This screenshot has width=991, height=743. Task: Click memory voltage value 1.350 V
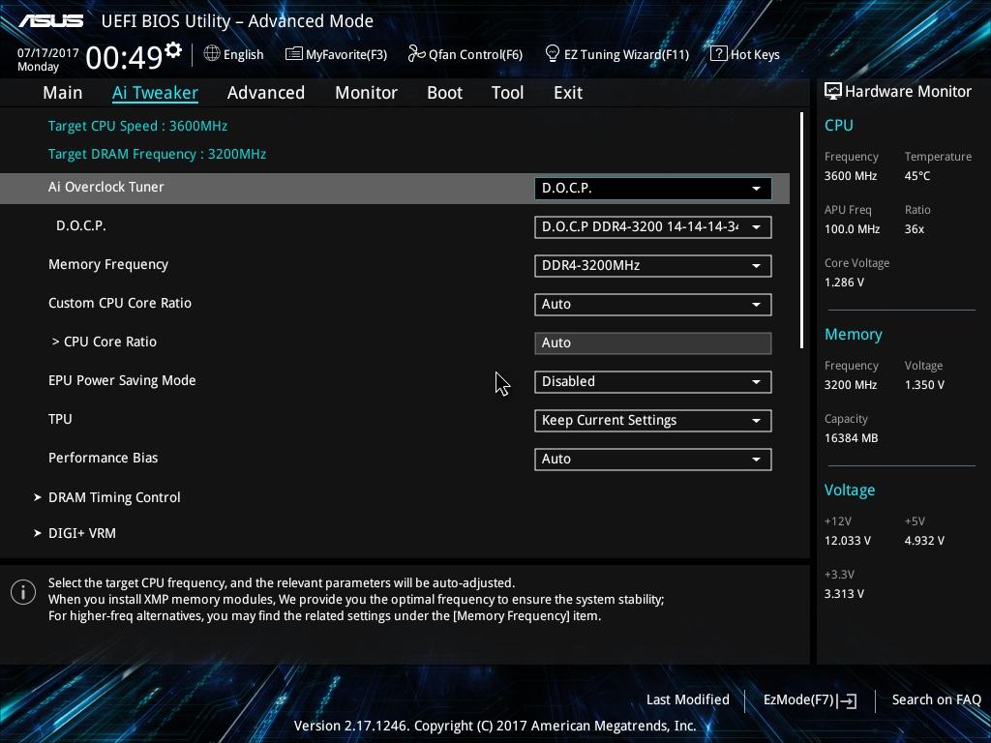pos(924,385)
